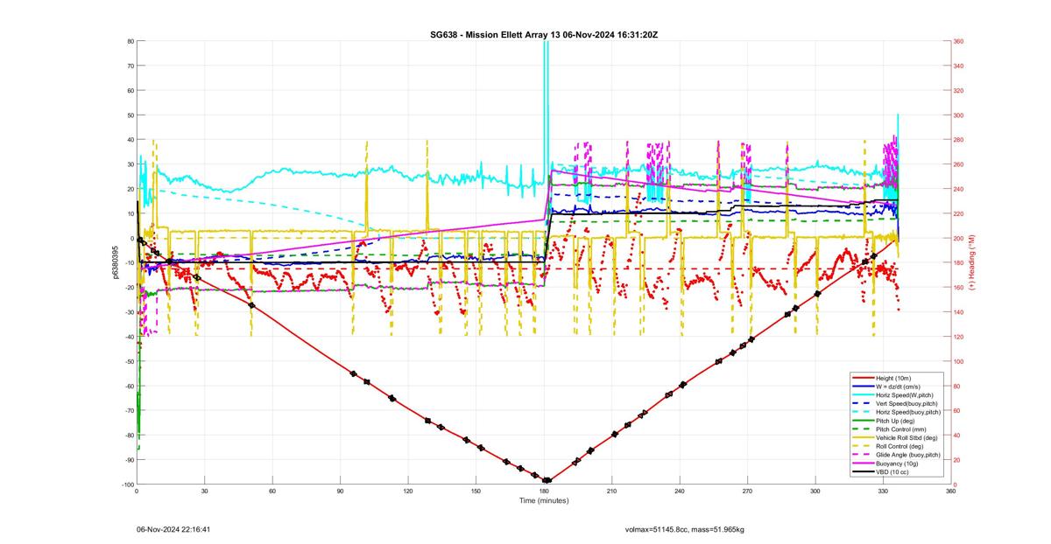Screen dimensions: 1051x544
Task: Click the left axis tick label '-50'
Action: [128, 361]
